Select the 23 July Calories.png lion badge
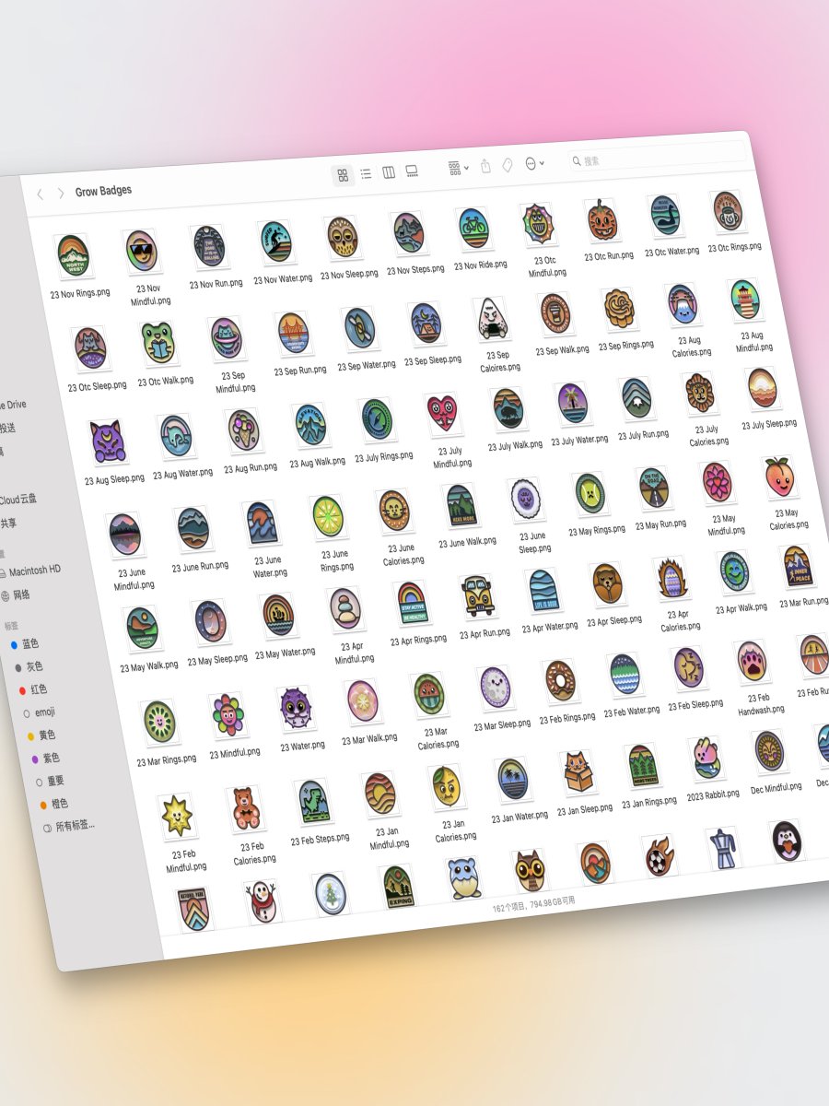The image size is (829, 1106). tap(701, 394)
